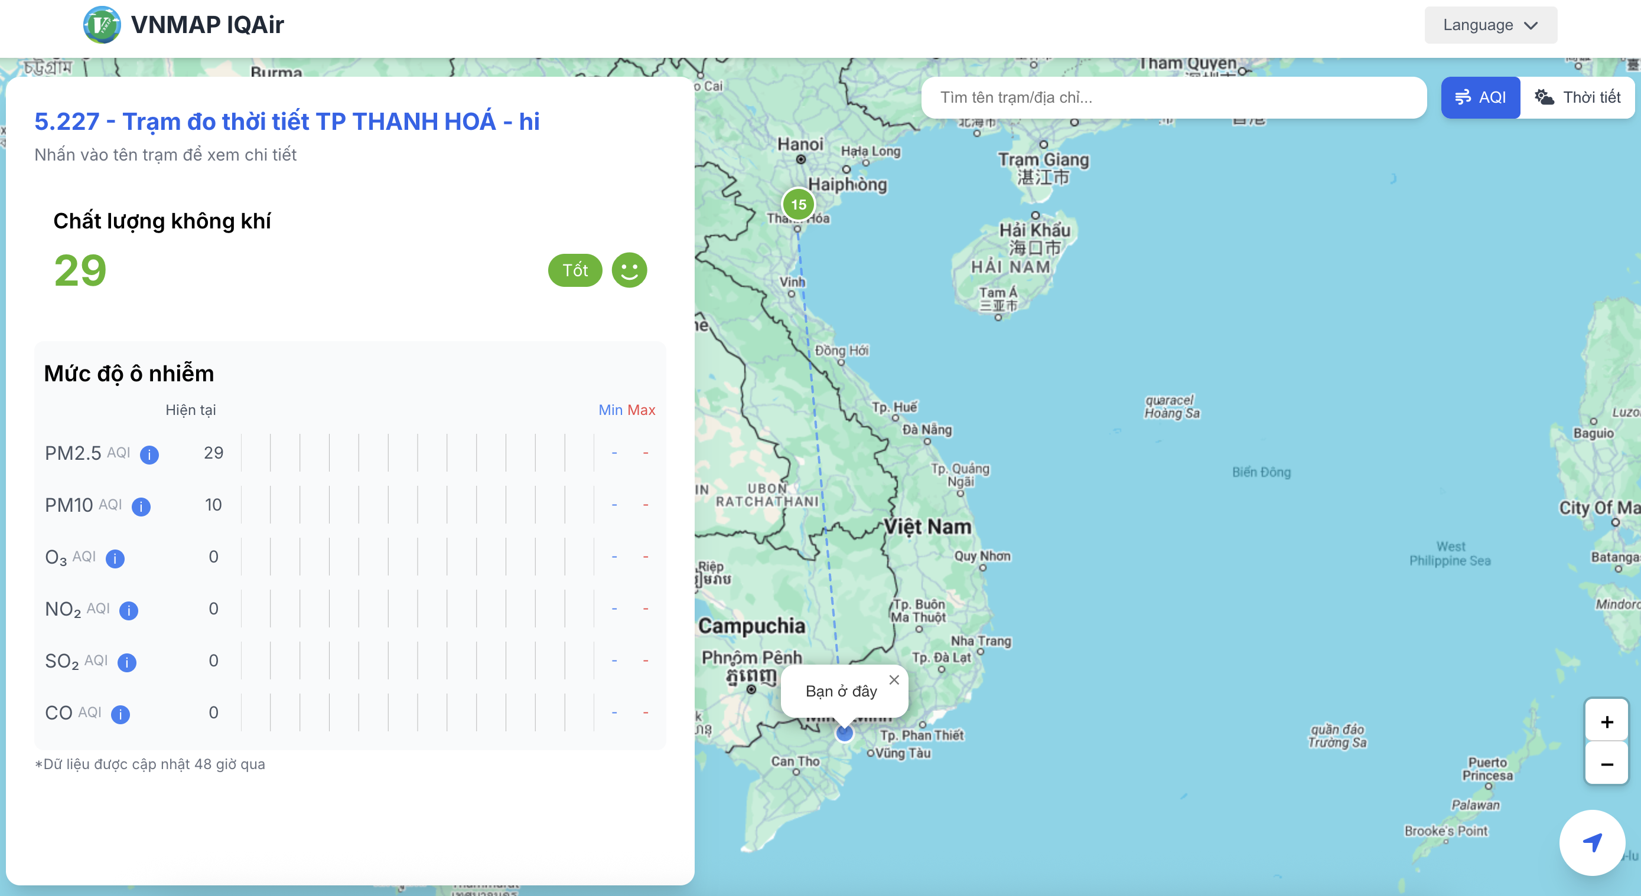Click the VNMAP IQAir logo

tap(103, 25)
